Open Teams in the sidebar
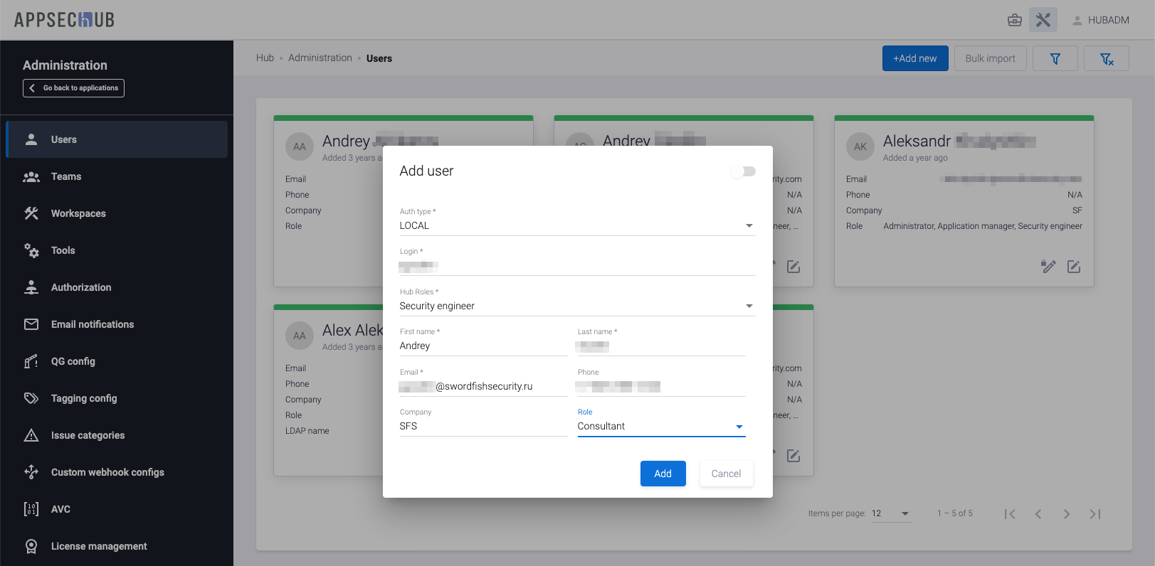Image resolution: width=1155 pixels, height=566 pixels. (x=66, y=176)
